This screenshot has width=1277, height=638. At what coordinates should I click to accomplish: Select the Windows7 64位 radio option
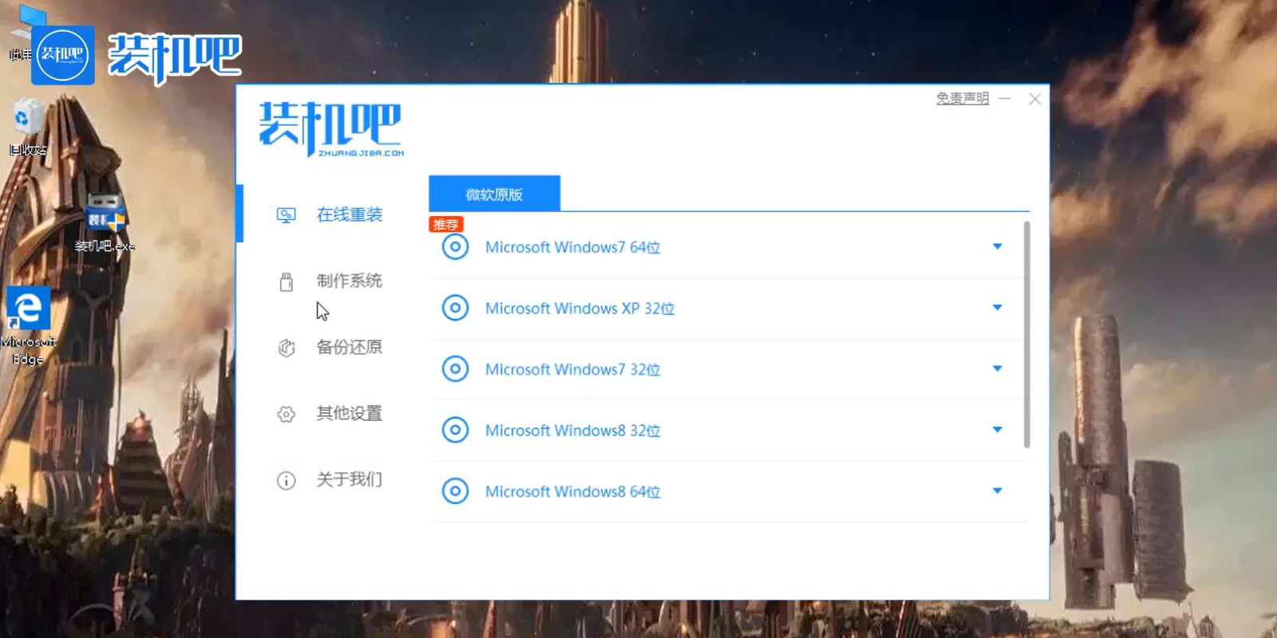[x=455, y=247]
